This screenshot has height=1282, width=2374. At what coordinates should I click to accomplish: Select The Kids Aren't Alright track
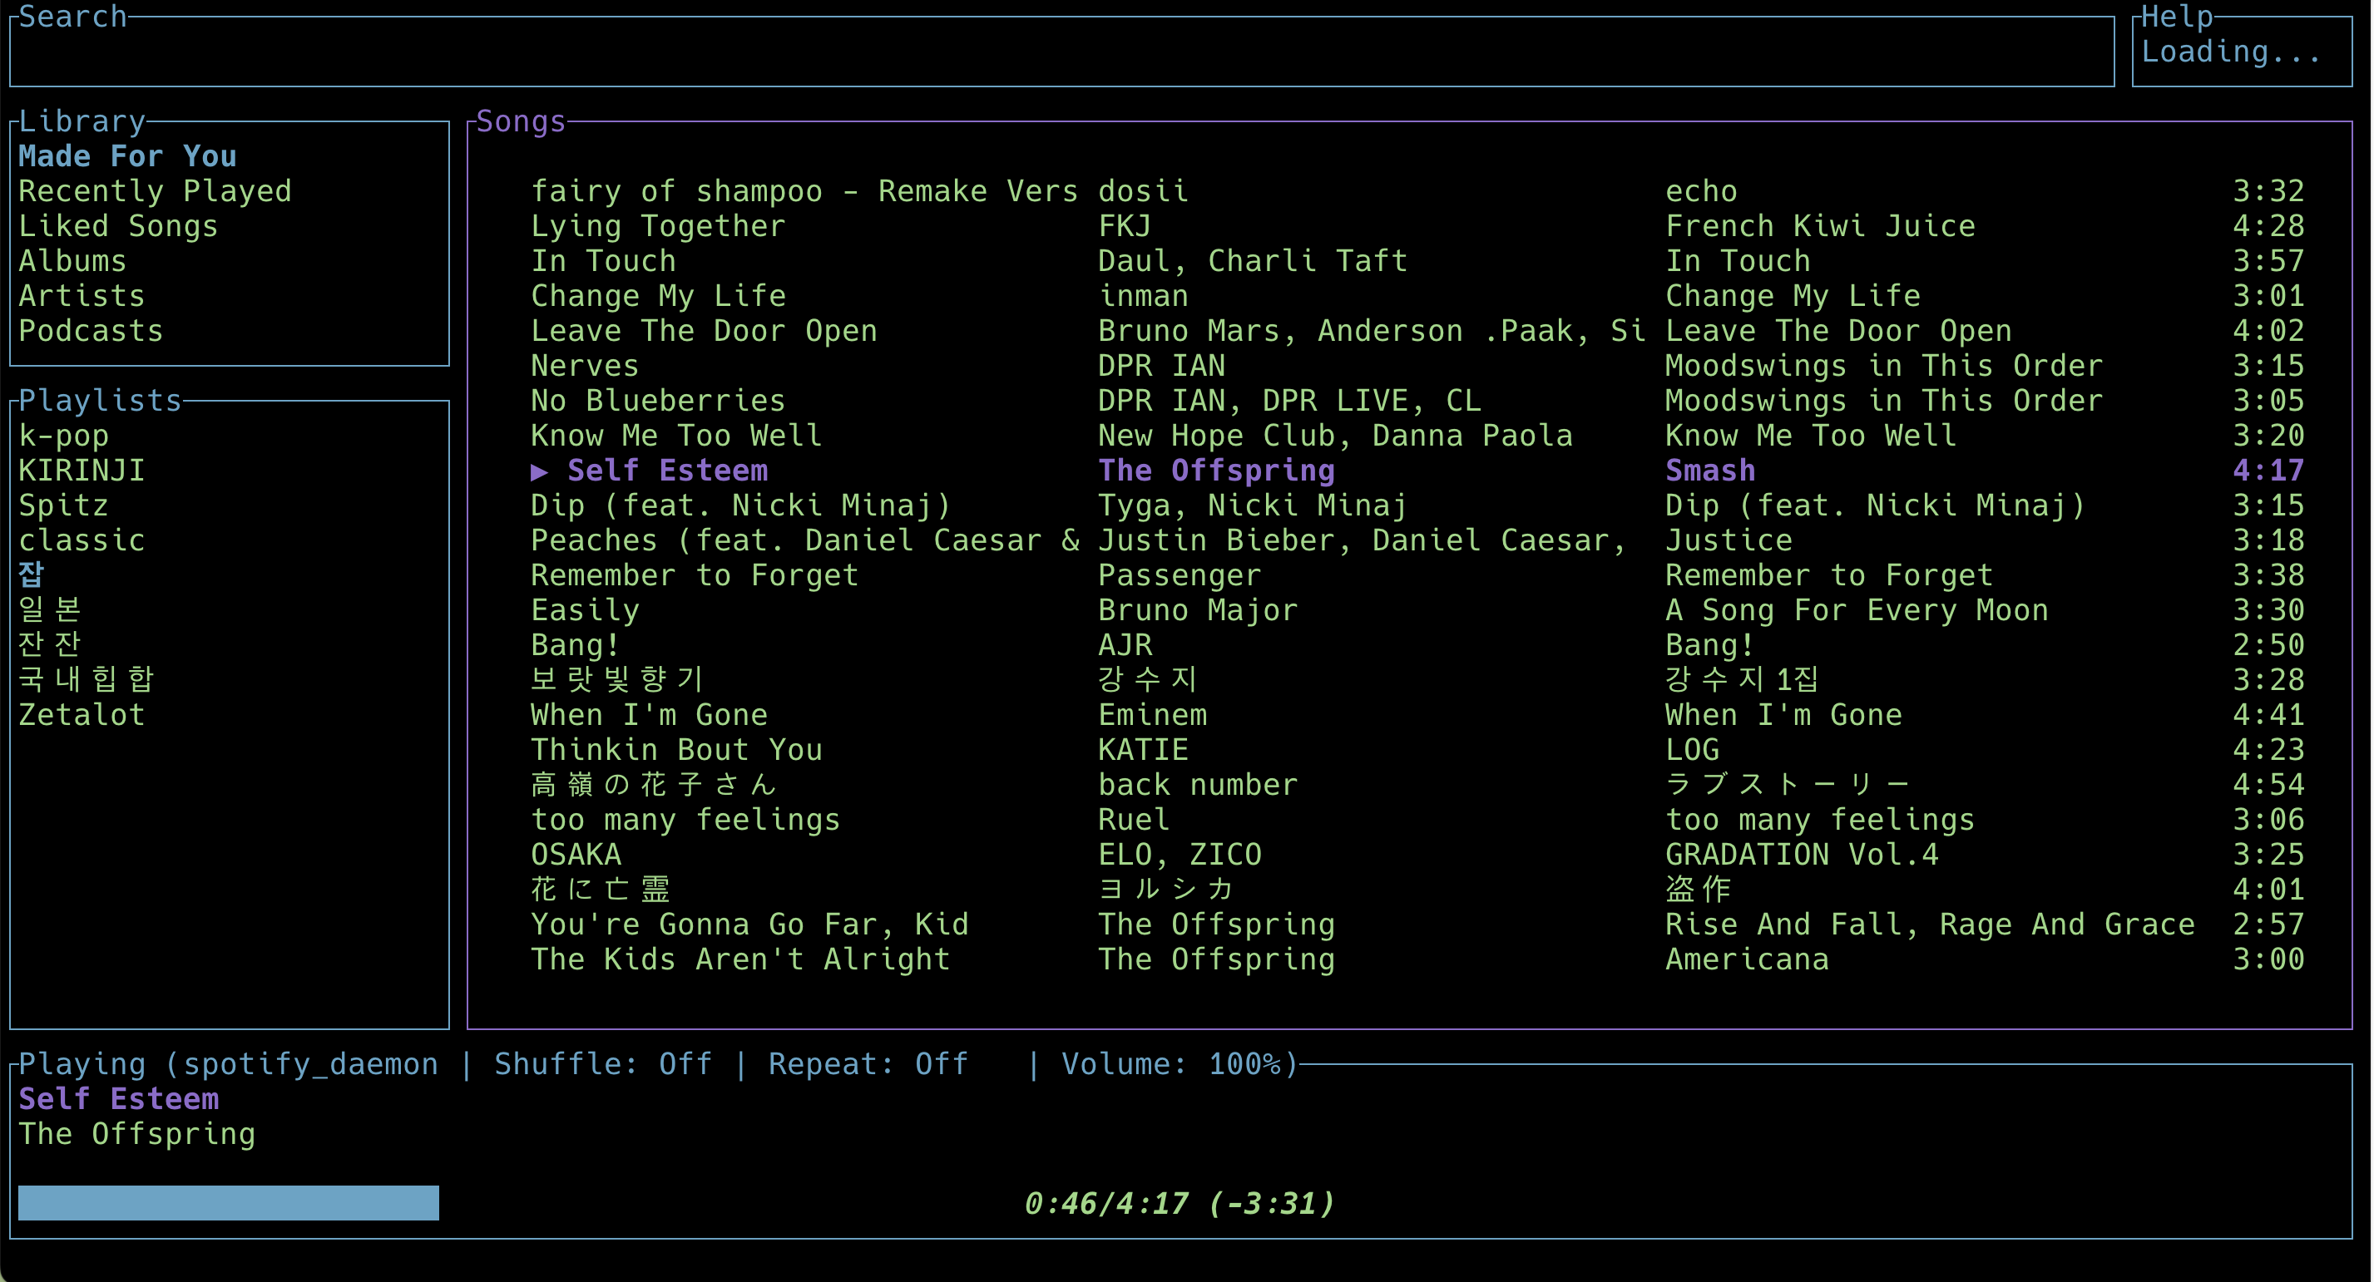(x=739, y=959)
